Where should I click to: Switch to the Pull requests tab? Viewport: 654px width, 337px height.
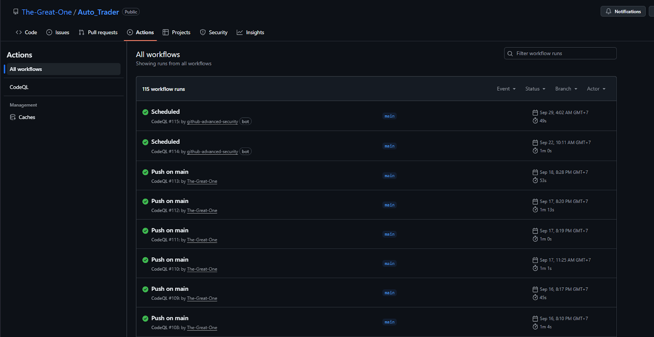pos(98,33)
